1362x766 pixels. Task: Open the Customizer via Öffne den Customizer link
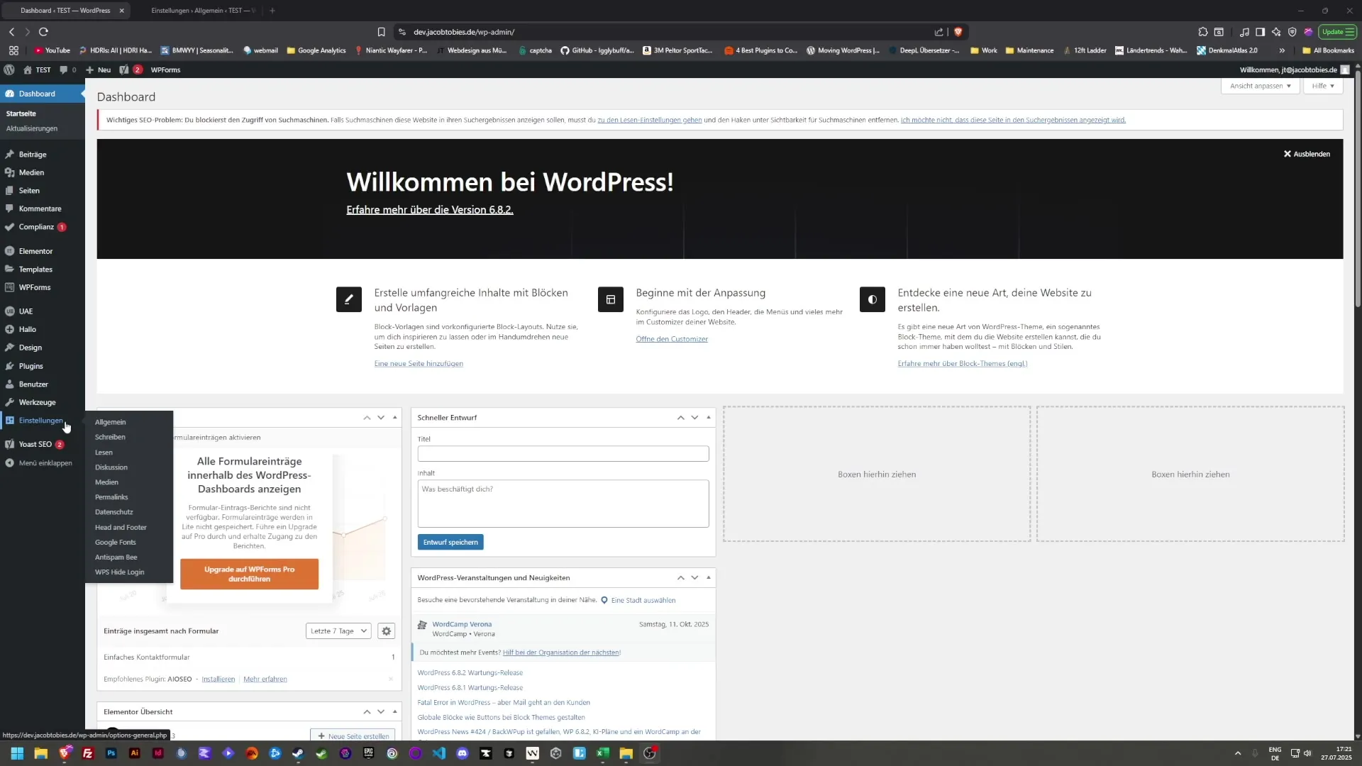click(x=671, y=339)
